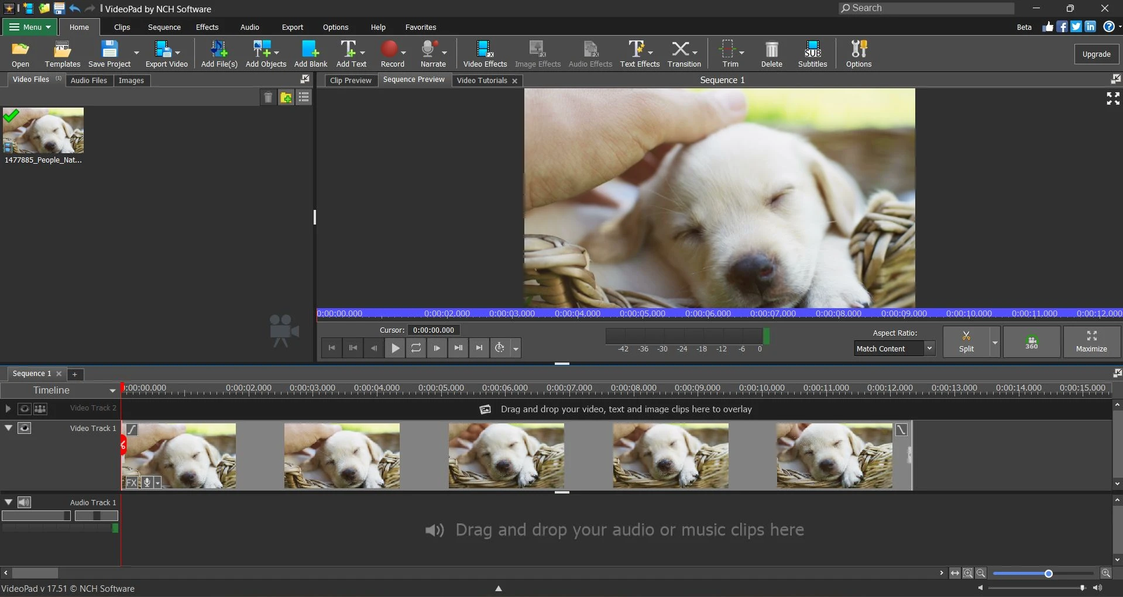Toggle loop playback button
The image size is (1123, 597).
click(x=416, y=348)
